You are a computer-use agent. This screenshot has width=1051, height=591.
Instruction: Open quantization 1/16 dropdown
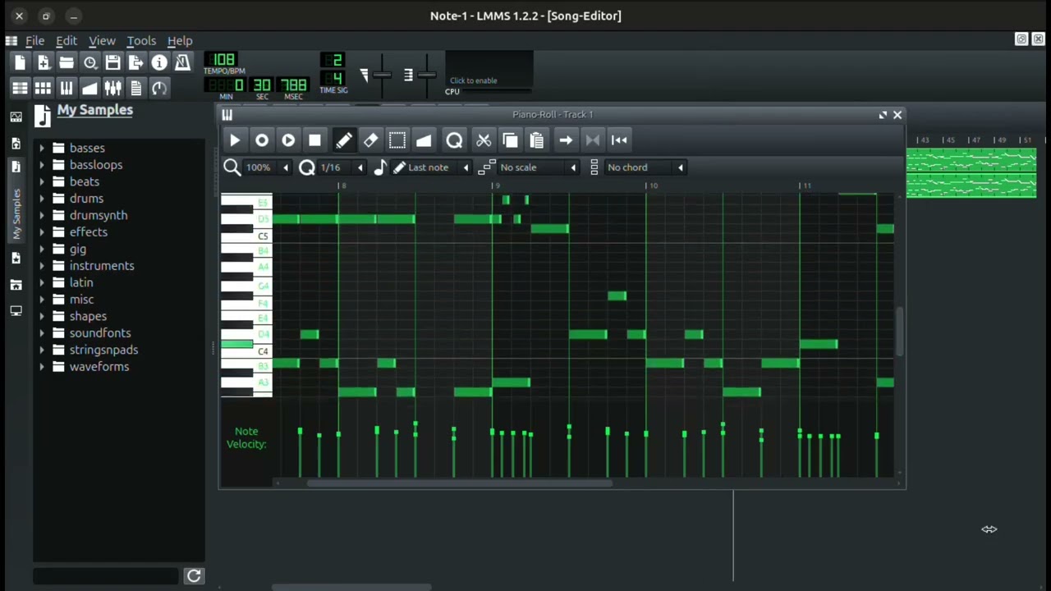coord(342,167)
